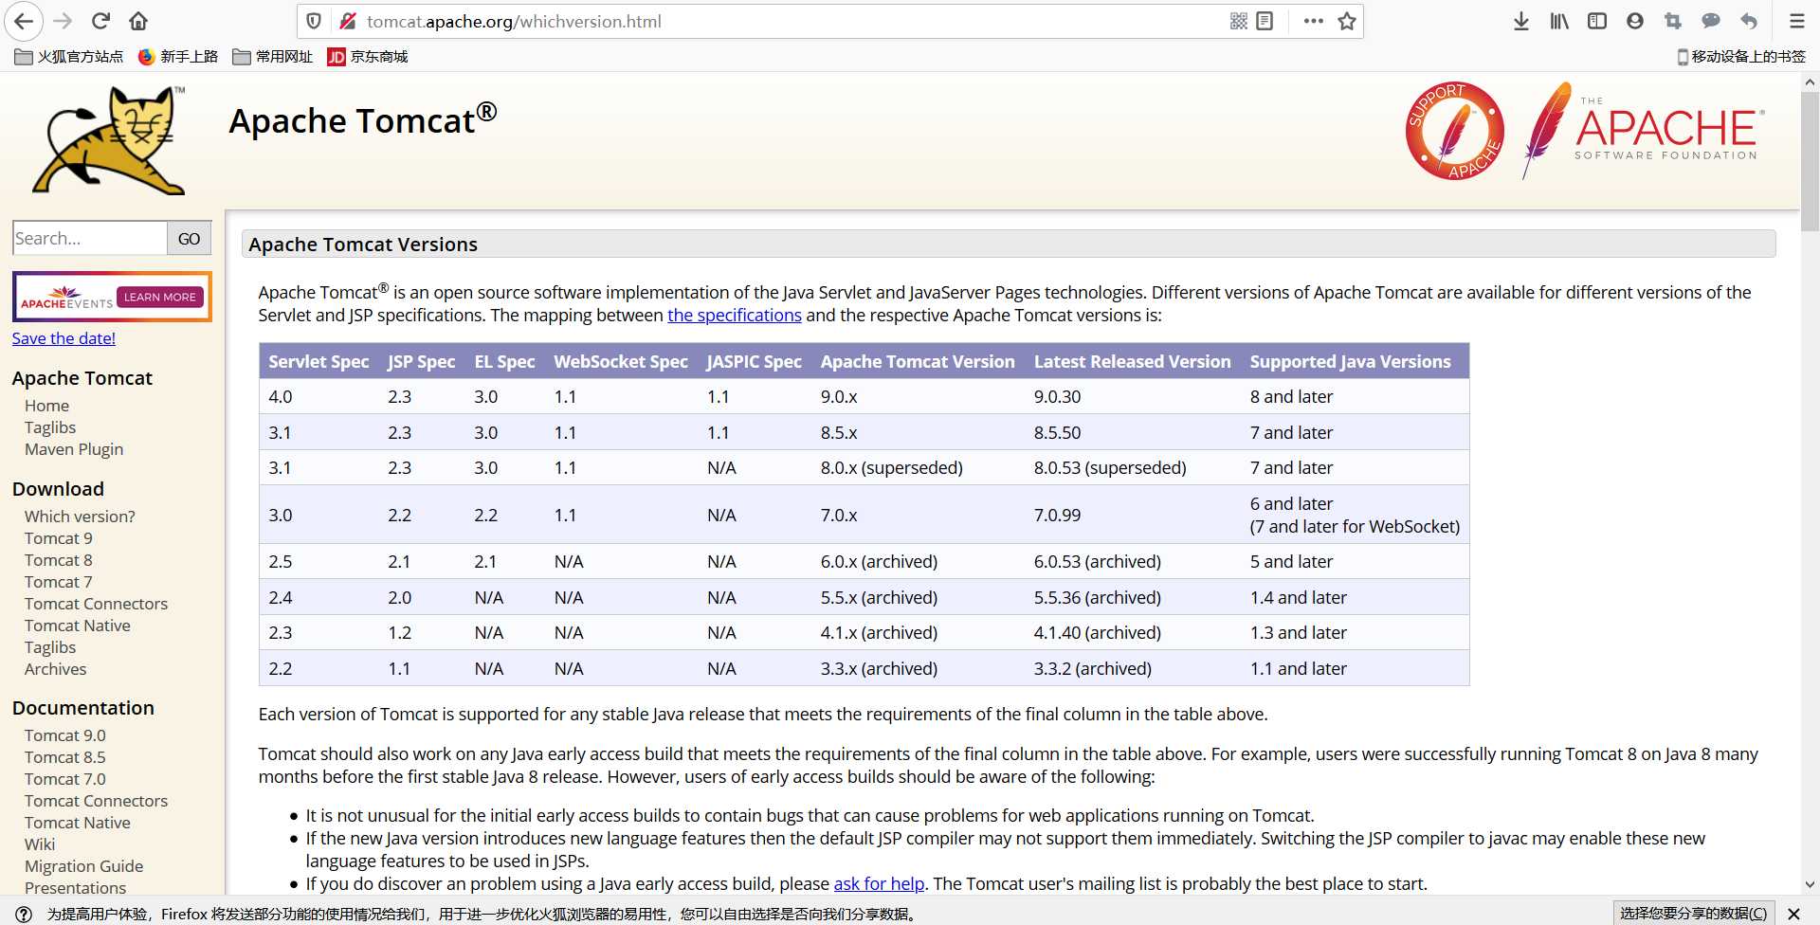The width and height of the screenshot is (1820, 925).
Task: Click the chat bubble toolbar icon
Action: coord(1711,21)
